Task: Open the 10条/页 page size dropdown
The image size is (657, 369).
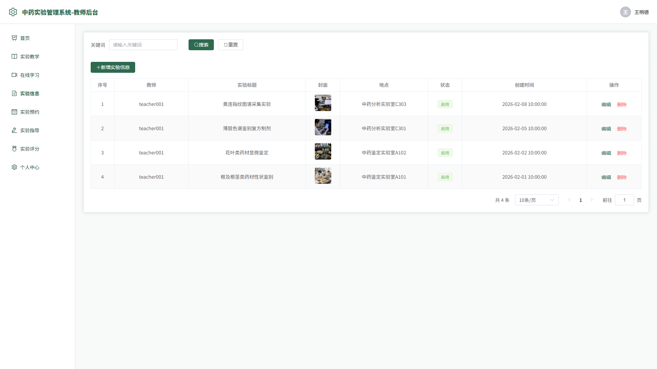Action: [x=537, y=200]
